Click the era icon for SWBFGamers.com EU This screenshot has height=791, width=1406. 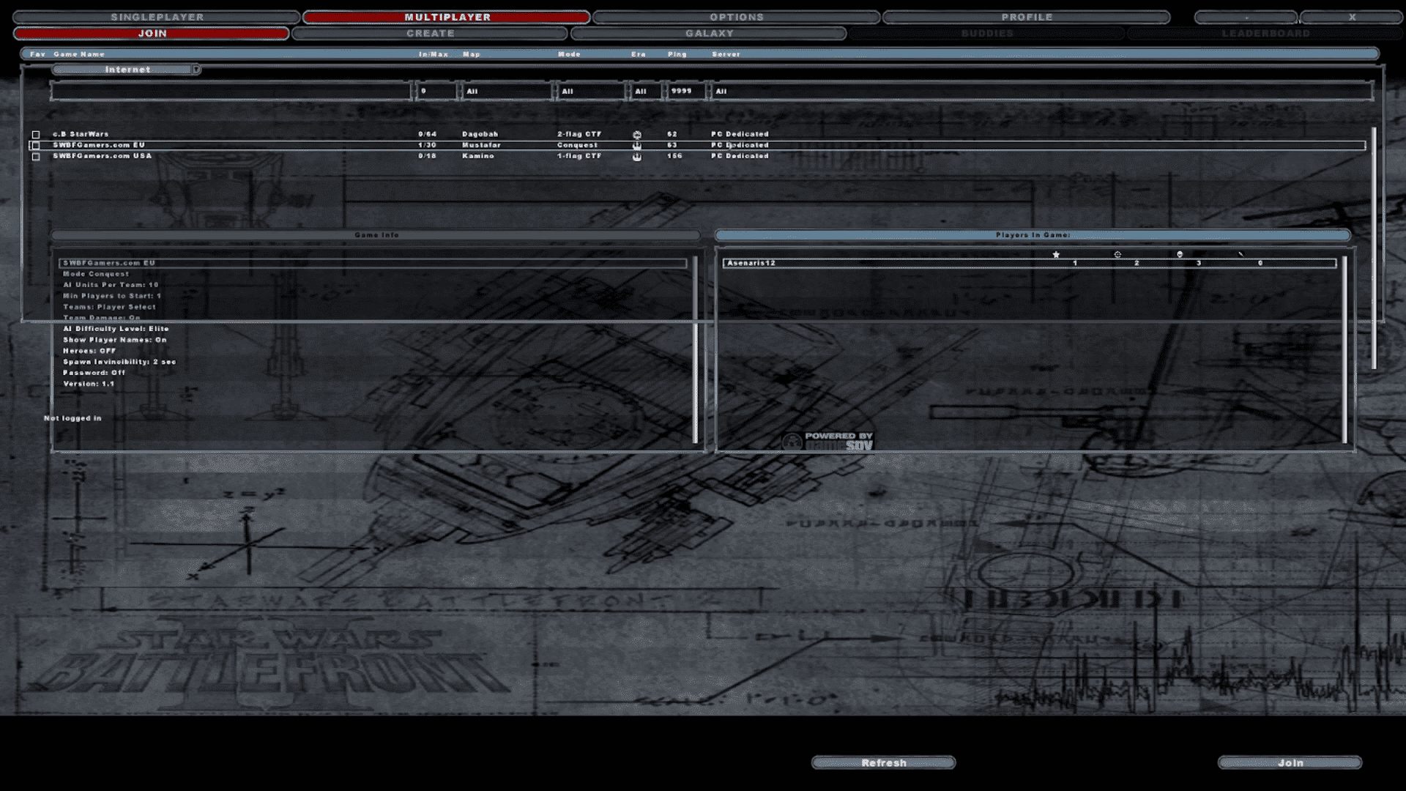(x=637, y=146)
